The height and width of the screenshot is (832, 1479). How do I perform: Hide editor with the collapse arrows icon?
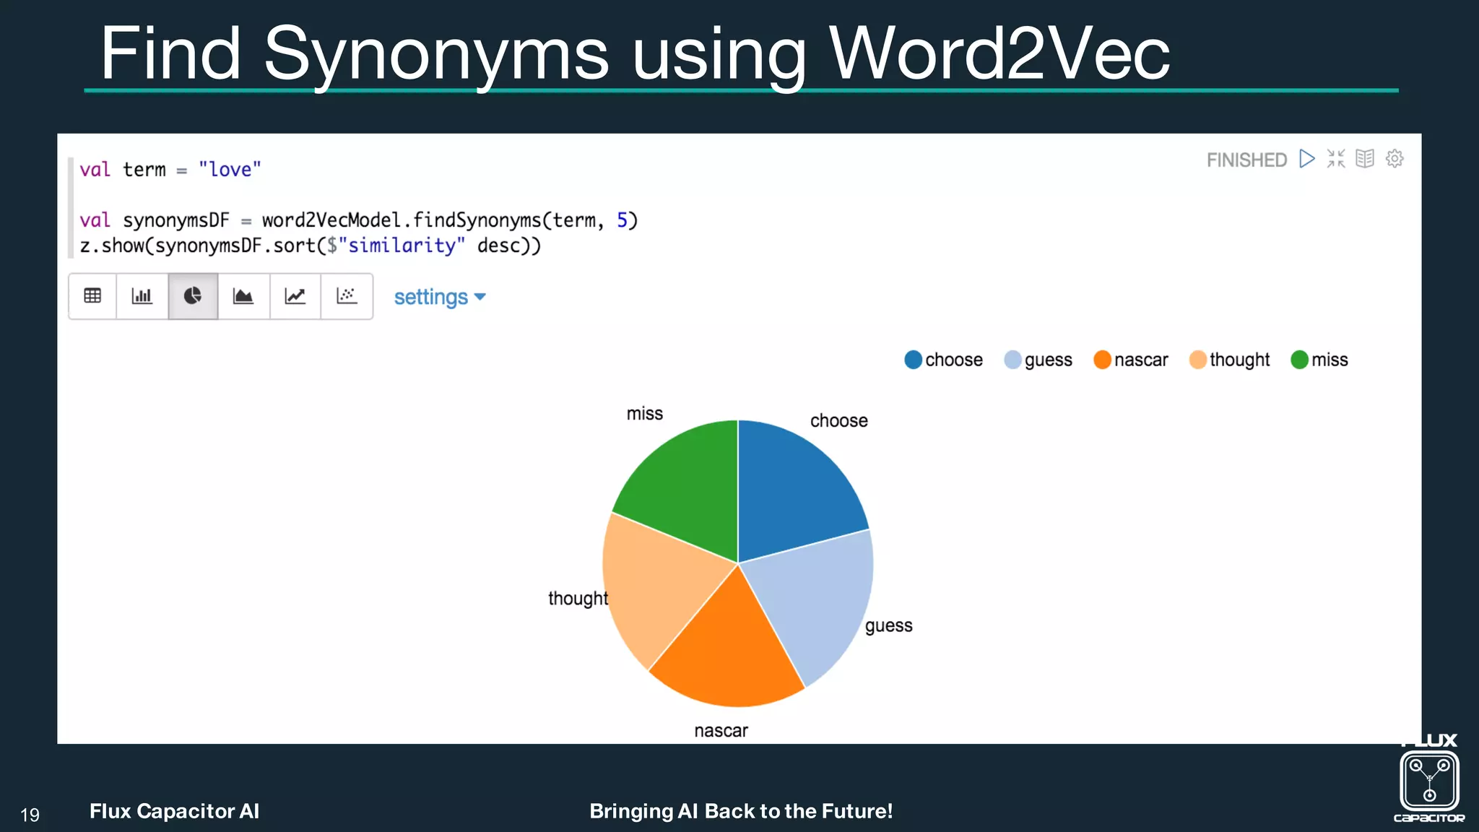click(1336, 159)
